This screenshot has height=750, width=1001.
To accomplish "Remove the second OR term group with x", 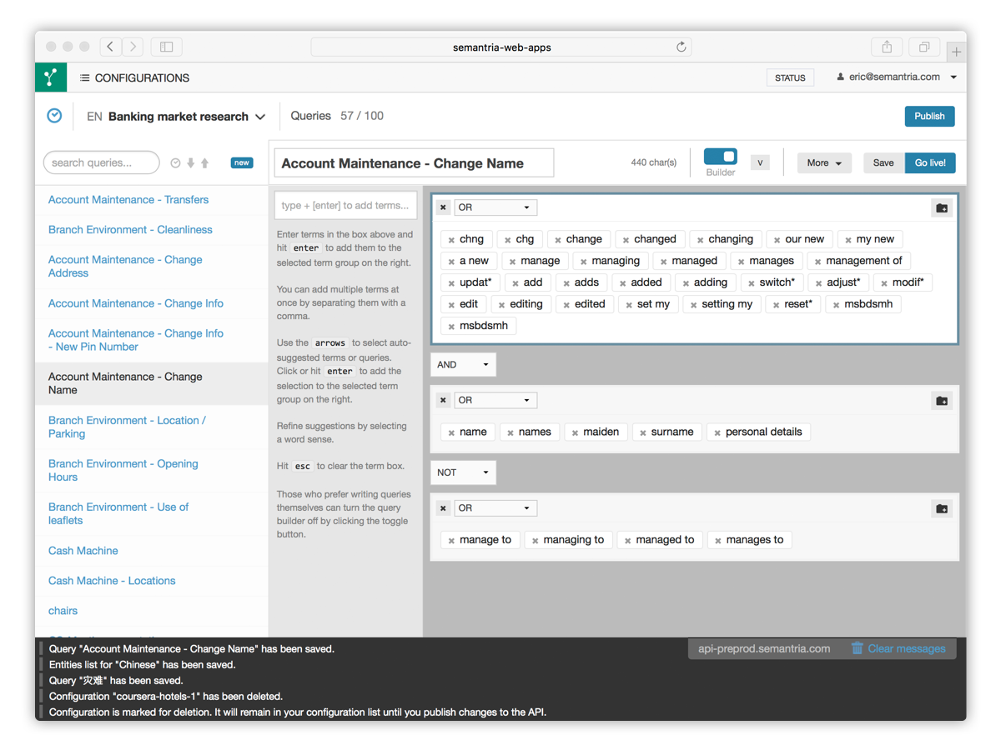I will 443,400.
